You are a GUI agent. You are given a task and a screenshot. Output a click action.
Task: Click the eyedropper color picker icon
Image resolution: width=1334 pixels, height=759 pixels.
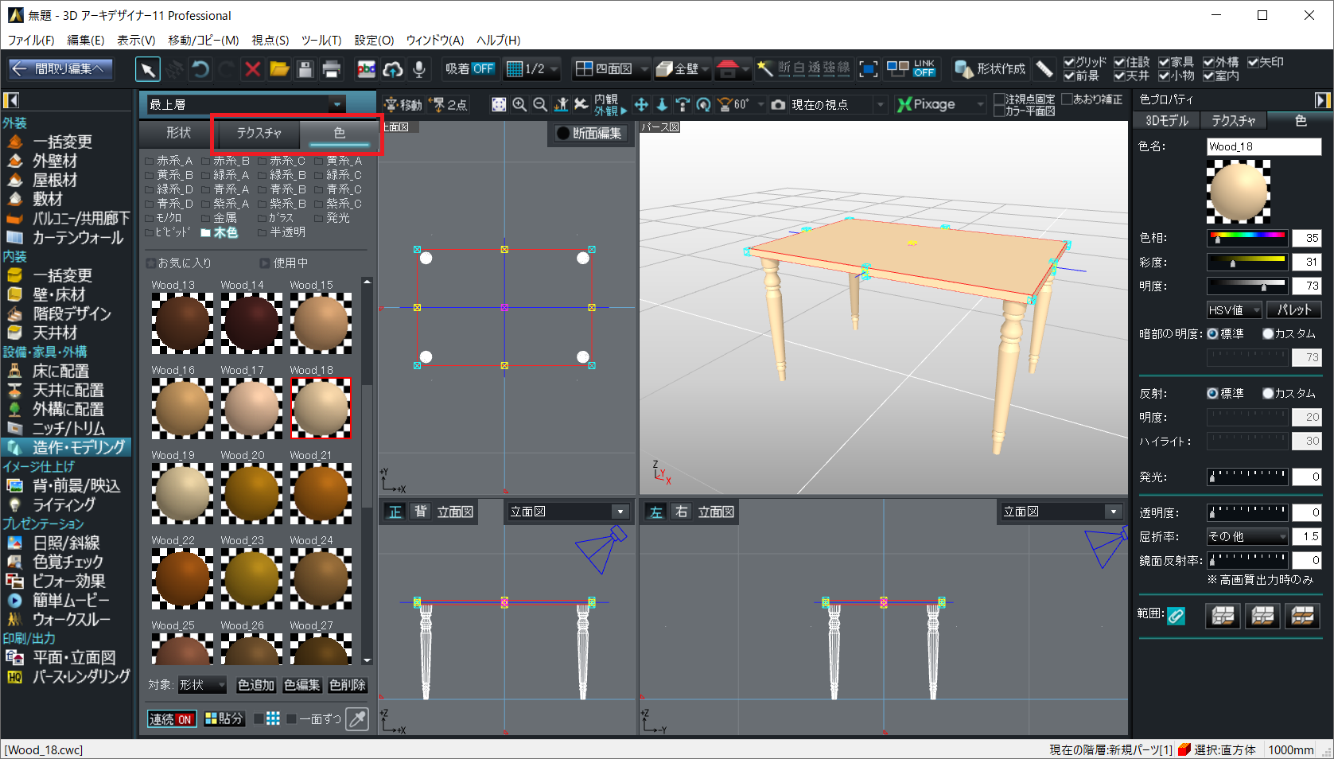click(358, 718)
